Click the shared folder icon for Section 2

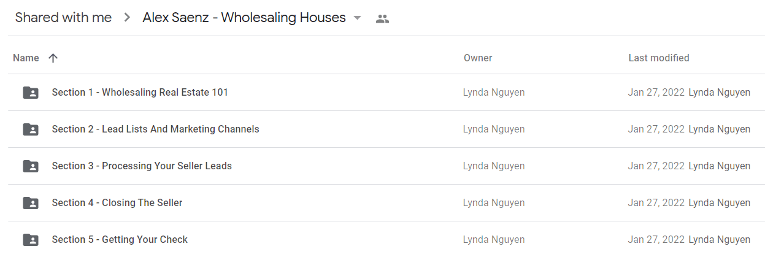click(31, 129)
